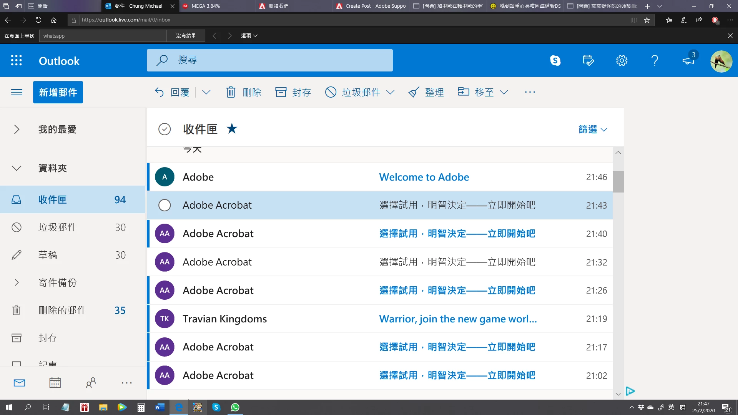Refresh the page in the browser
Screen dimensions: 738x415
click(38, 20)
